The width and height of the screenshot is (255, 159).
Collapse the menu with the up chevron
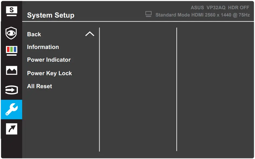coord(89,34)
